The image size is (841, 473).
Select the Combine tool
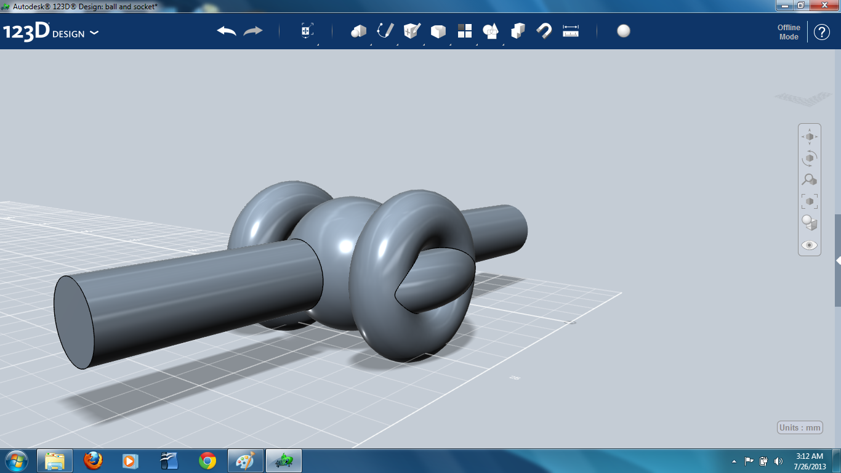[518, 31]
